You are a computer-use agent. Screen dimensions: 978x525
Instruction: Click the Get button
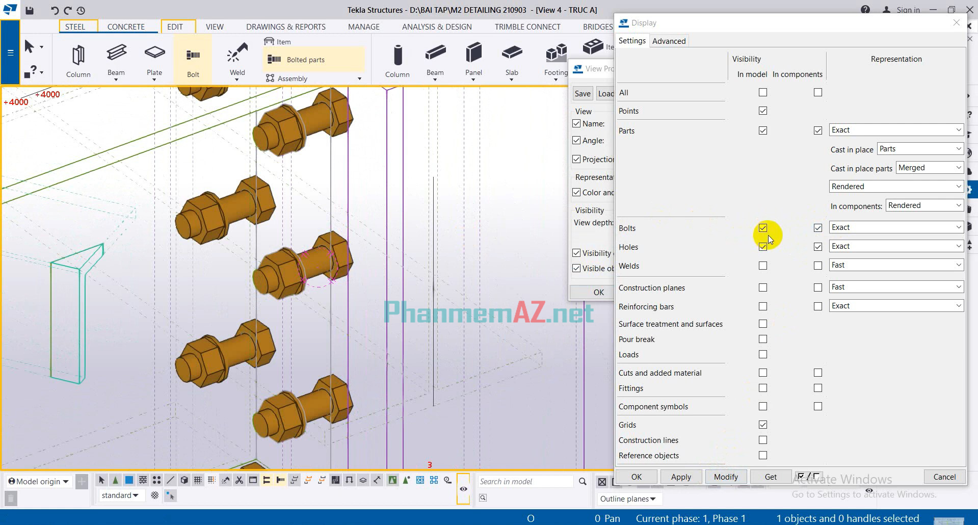coord(770,476)
